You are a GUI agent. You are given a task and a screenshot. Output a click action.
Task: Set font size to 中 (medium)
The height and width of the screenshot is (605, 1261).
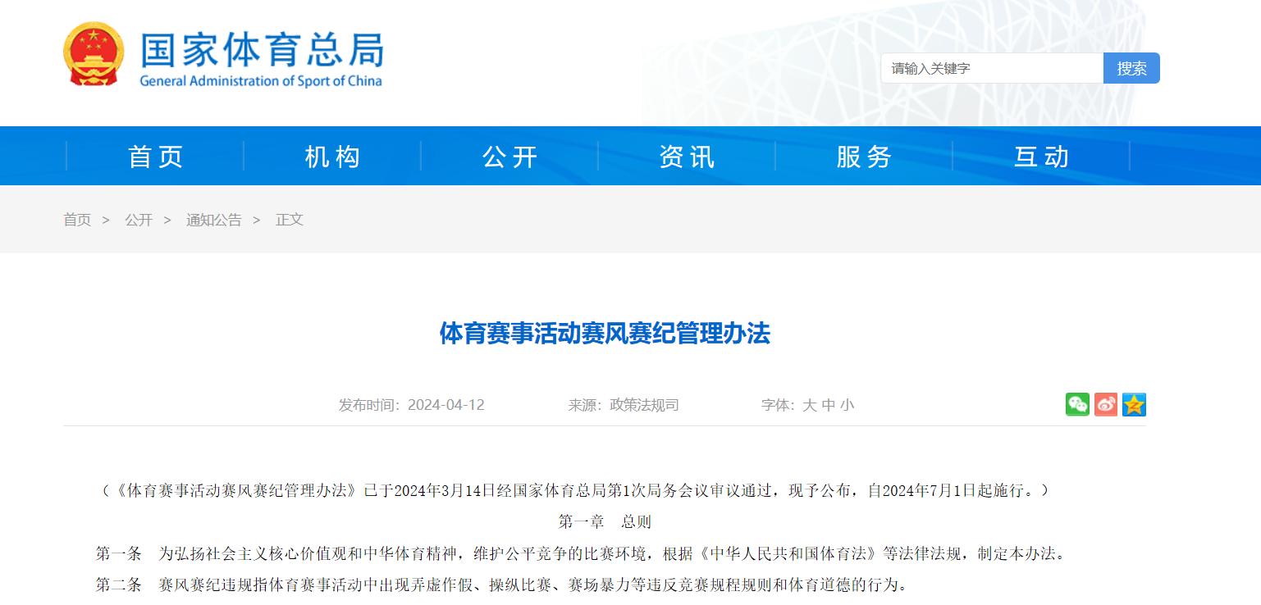[828, 405]
